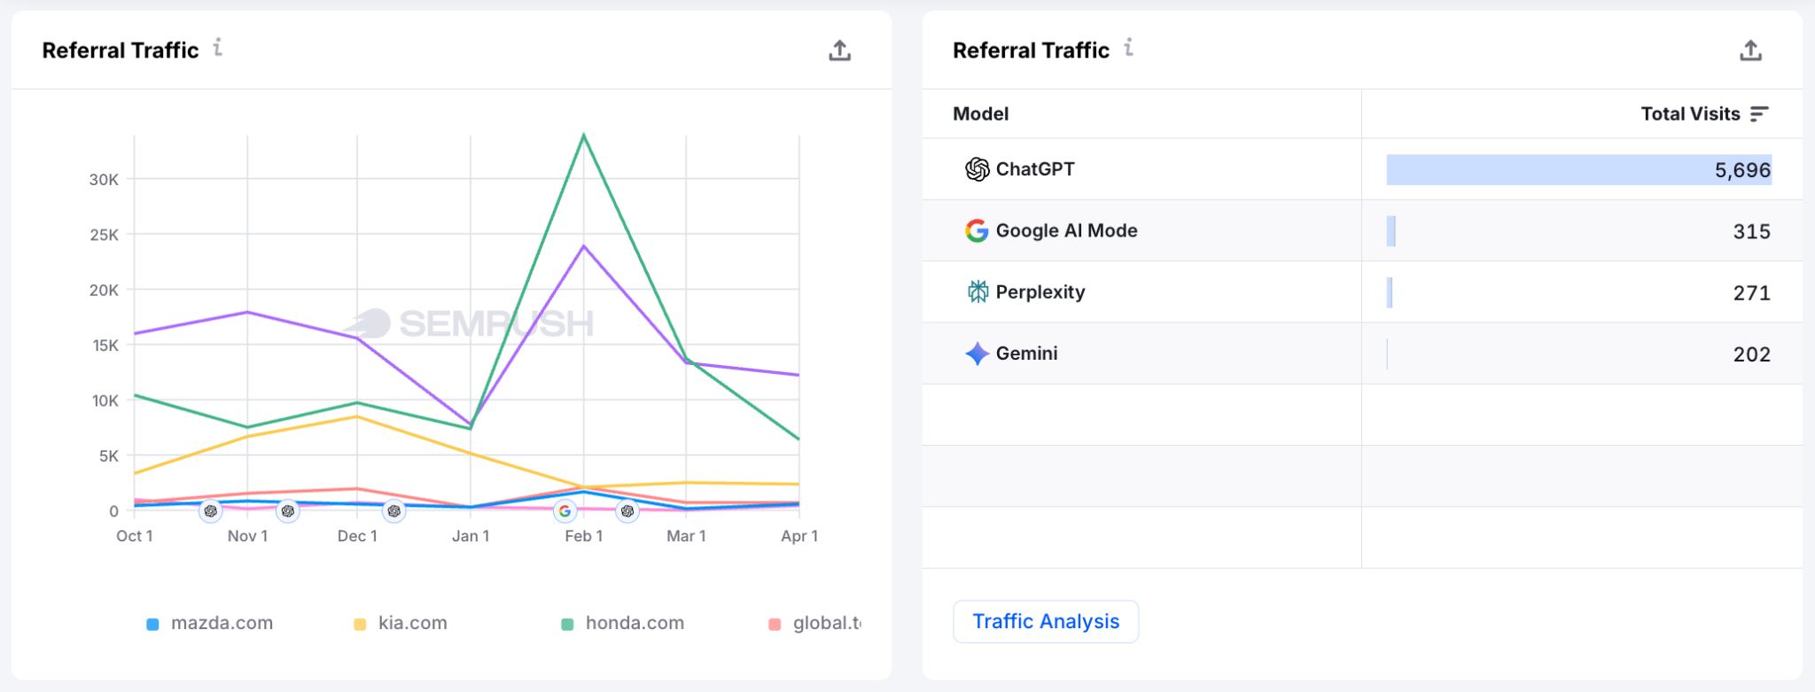Click the Jan 1 axis label
This screenshot has height=692, width=1815.
coord(471,536)
